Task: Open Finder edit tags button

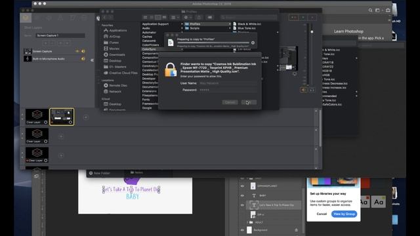Action: (x=210, y=18)
